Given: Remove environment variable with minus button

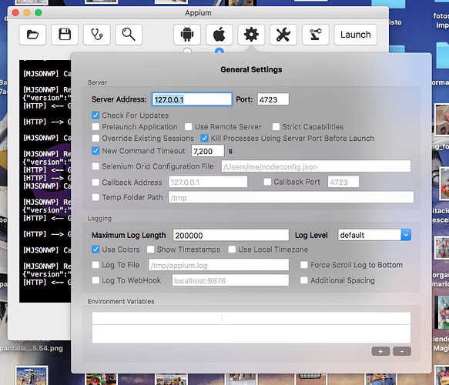Looking at the screenshot, I should (402, 351).
